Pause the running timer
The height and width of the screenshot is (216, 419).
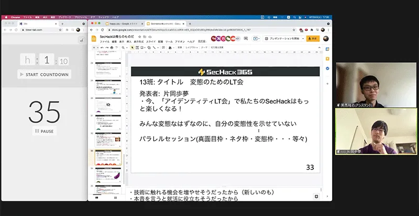point(45,131)
